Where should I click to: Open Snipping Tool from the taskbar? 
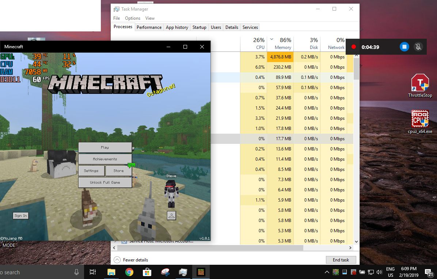click(165, 272)
